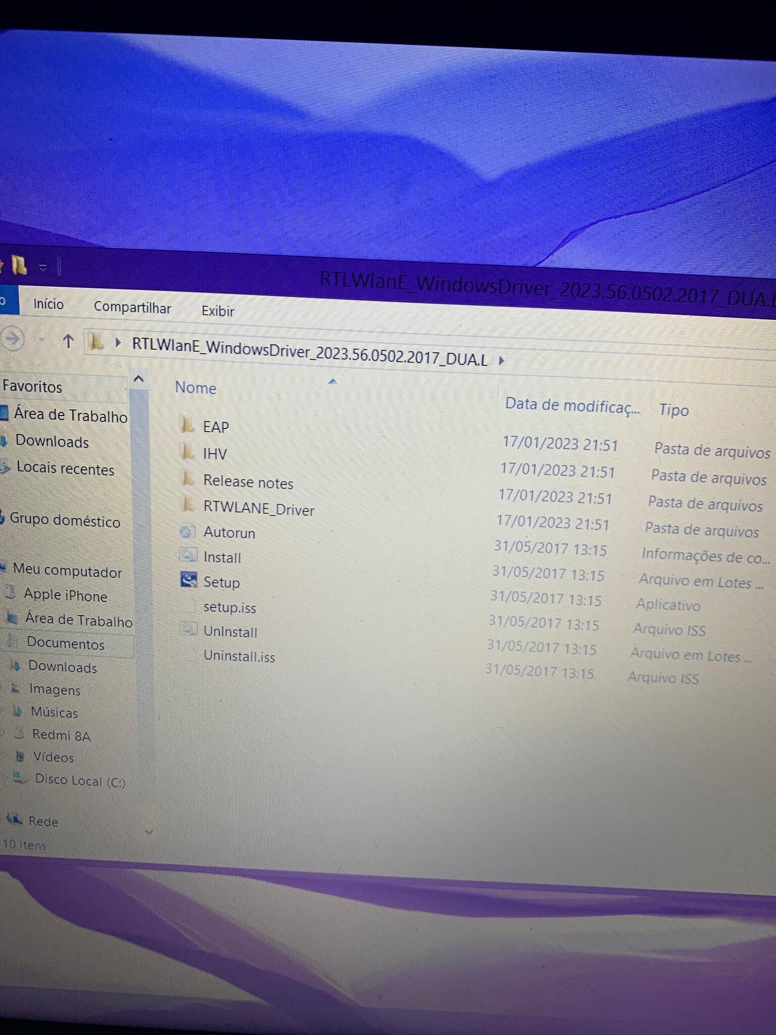Click the Vídeos folder icon in sidebar
776x1035 pixels.
pos(20,757)
